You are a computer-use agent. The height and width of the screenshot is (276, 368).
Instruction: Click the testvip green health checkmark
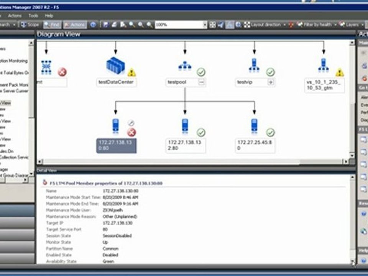tap(270, 72)
